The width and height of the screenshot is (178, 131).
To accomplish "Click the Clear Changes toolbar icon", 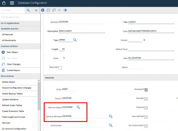I will click(54, 10).
